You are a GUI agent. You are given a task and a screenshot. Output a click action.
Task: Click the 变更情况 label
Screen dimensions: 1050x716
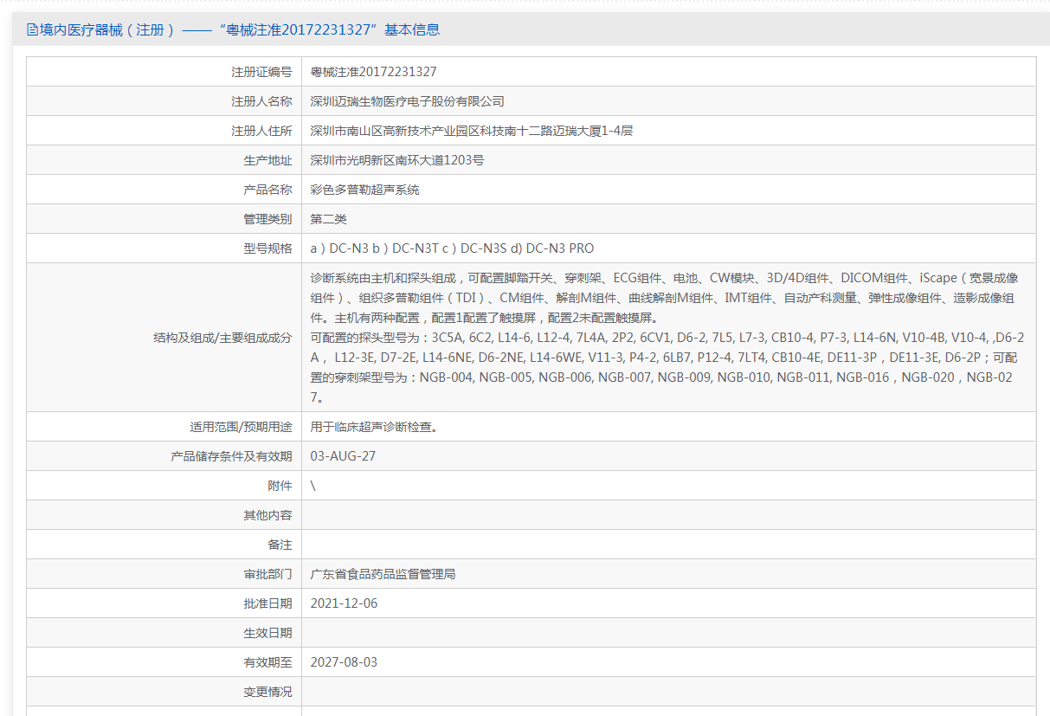tap(267, 692)
